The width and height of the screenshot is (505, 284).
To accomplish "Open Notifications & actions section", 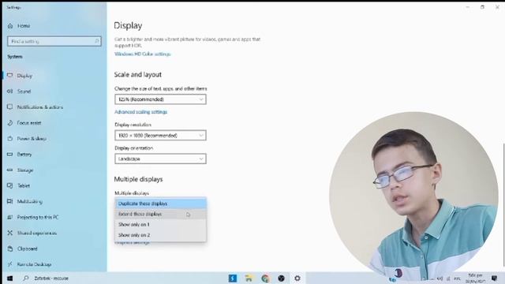I will [x=39, y=107].
